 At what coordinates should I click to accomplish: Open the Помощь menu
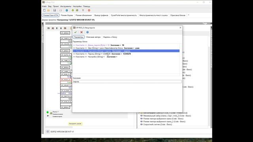[87, 6]
